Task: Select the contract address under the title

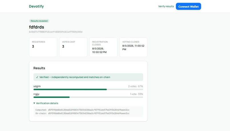Action: click(56, 32)
